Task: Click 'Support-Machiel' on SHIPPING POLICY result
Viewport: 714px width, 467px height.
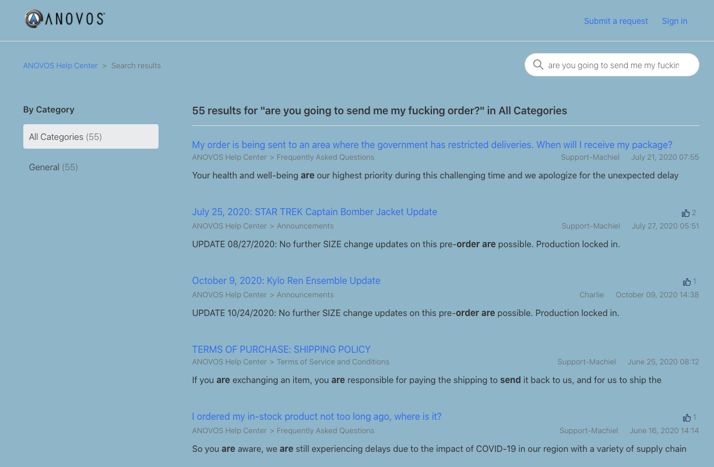Action: click(587, 362)
